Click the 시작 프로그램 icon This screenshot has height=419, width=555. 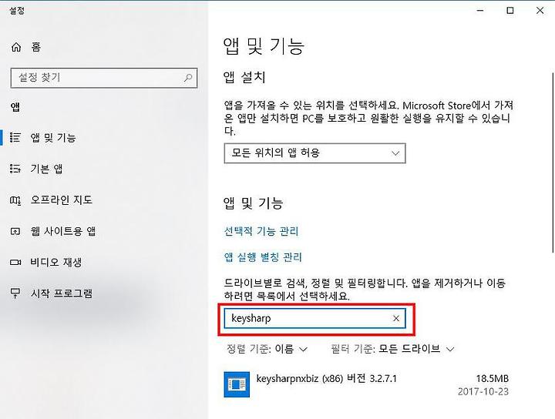pyautogui.click(x=15, y=293)
